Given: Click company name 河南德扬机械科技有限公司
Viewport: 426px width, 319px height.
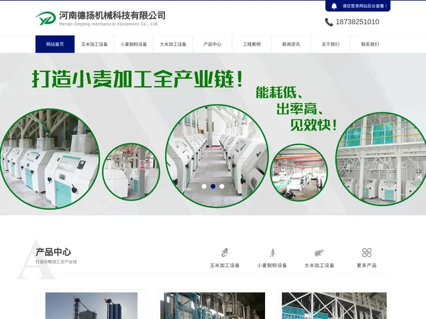Looking at the screenshot, I should tap(112, 15).
